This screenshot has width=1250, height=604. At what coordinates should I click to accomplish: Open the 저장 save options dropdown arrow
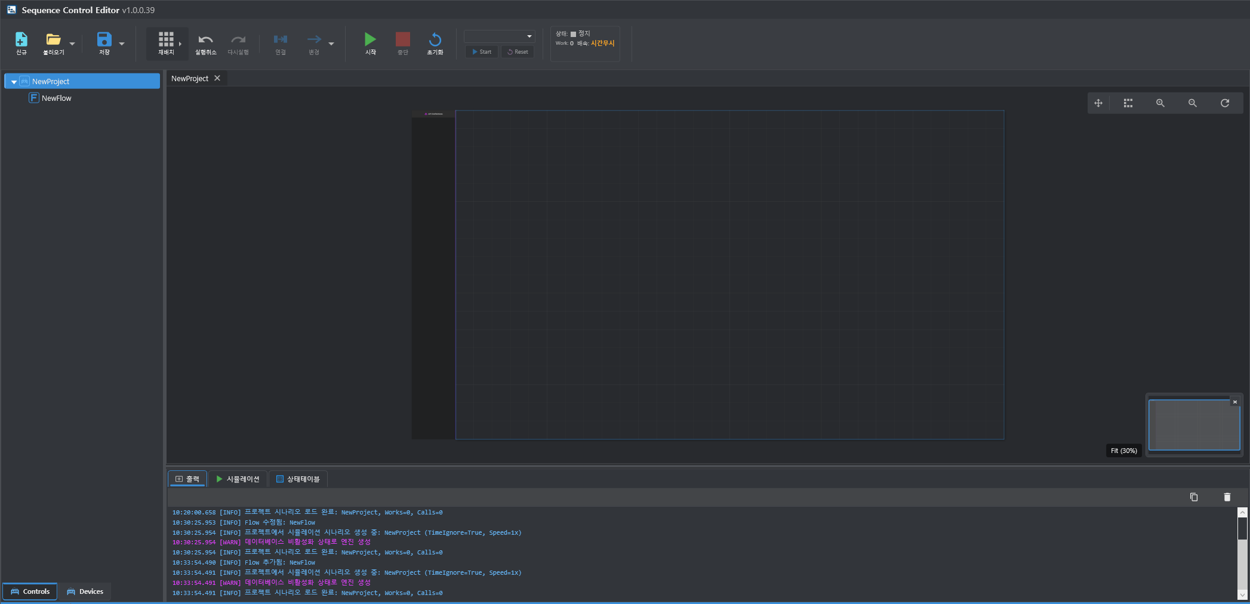click(x=122, y=44)
